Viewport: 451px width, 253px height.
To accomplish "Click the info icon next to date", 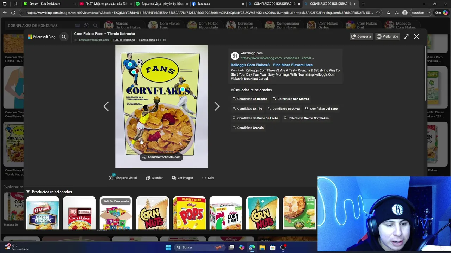I will (x=164, y=40).
